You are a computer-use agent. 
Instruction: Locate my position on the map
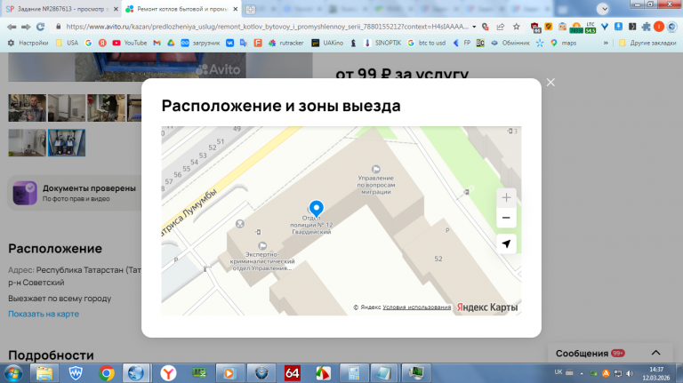pyautogui.click(x=506, y=243)
